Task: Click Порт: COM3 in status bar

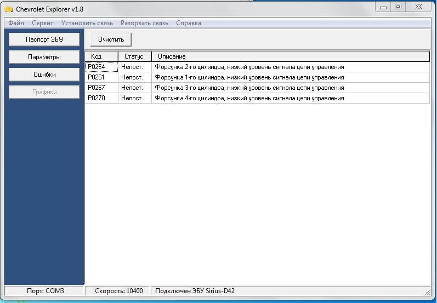Action: (45, 291)
